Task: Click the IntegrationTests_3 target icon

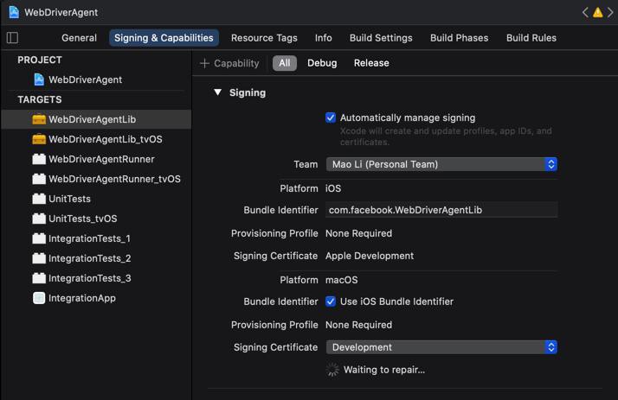Action: click(39, 278)
